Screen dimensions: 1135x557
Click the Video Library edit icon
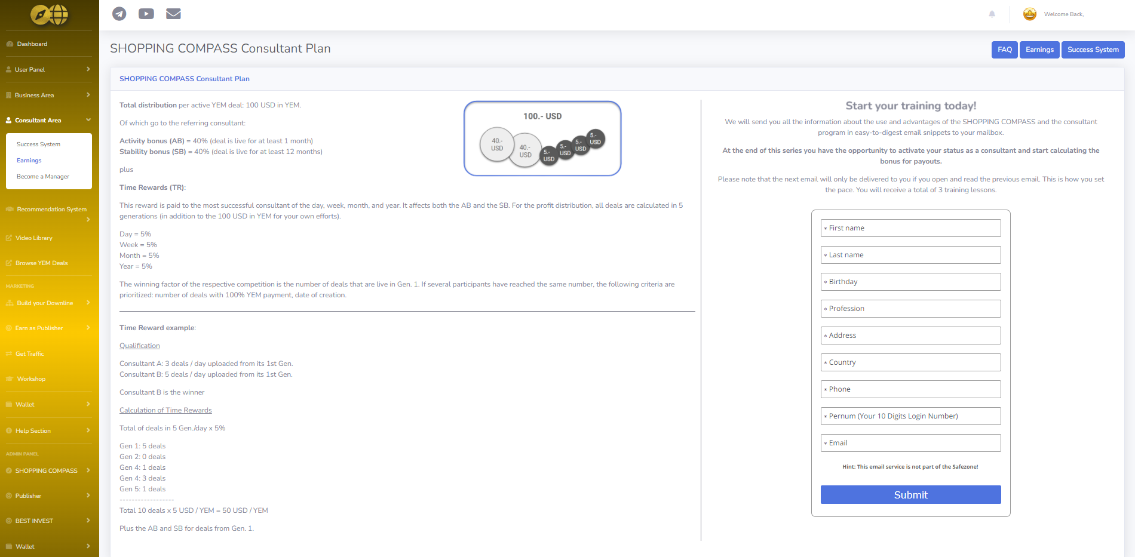click(9, 238)
